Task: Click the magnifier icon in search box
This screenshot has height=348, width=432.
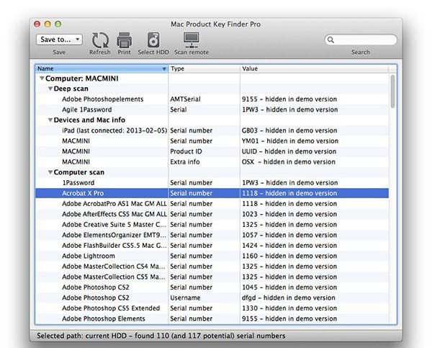Action: [331, 40]
